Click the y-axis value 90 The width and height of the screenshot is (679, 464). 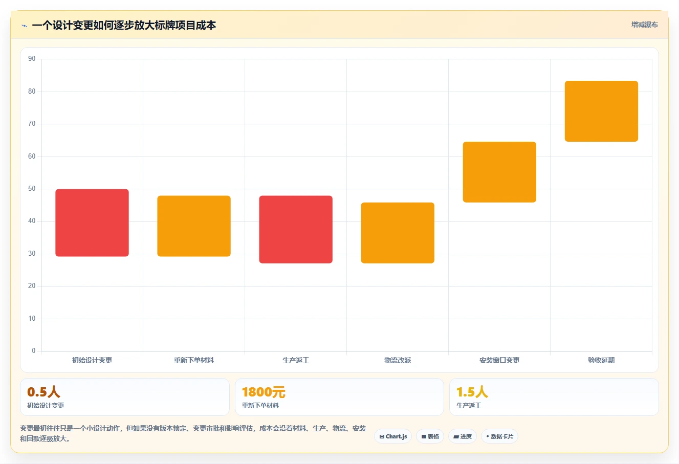click(32, 59)
